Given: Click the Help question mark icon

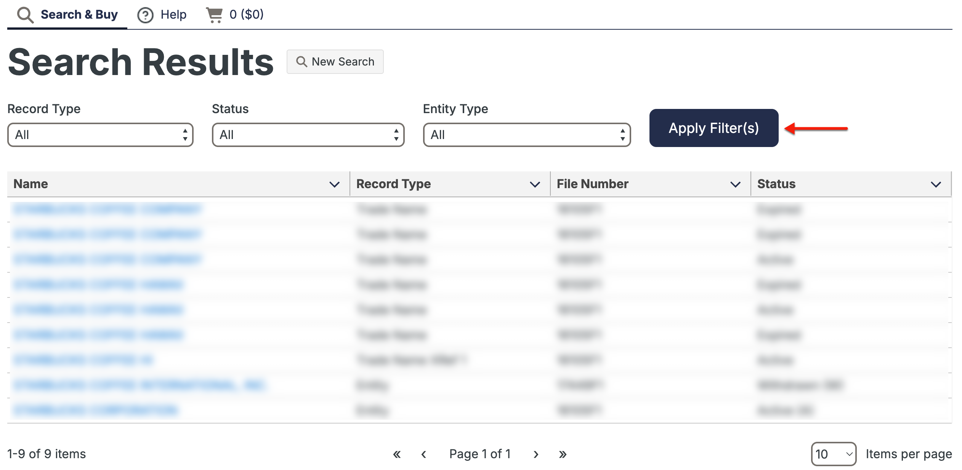Looking at the screenshot, I should click(x=145, y=15).
